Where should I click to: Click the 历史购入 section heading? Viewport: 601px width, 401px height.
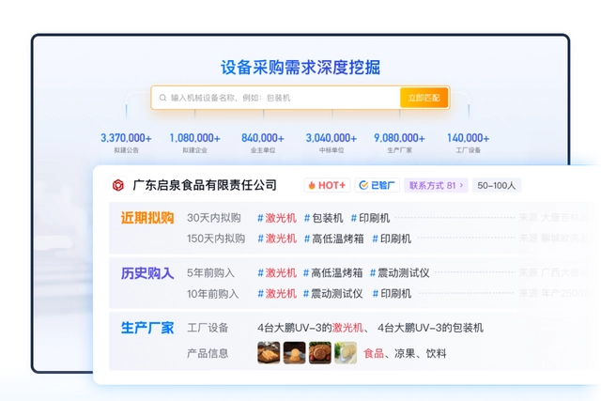point(147,273)
